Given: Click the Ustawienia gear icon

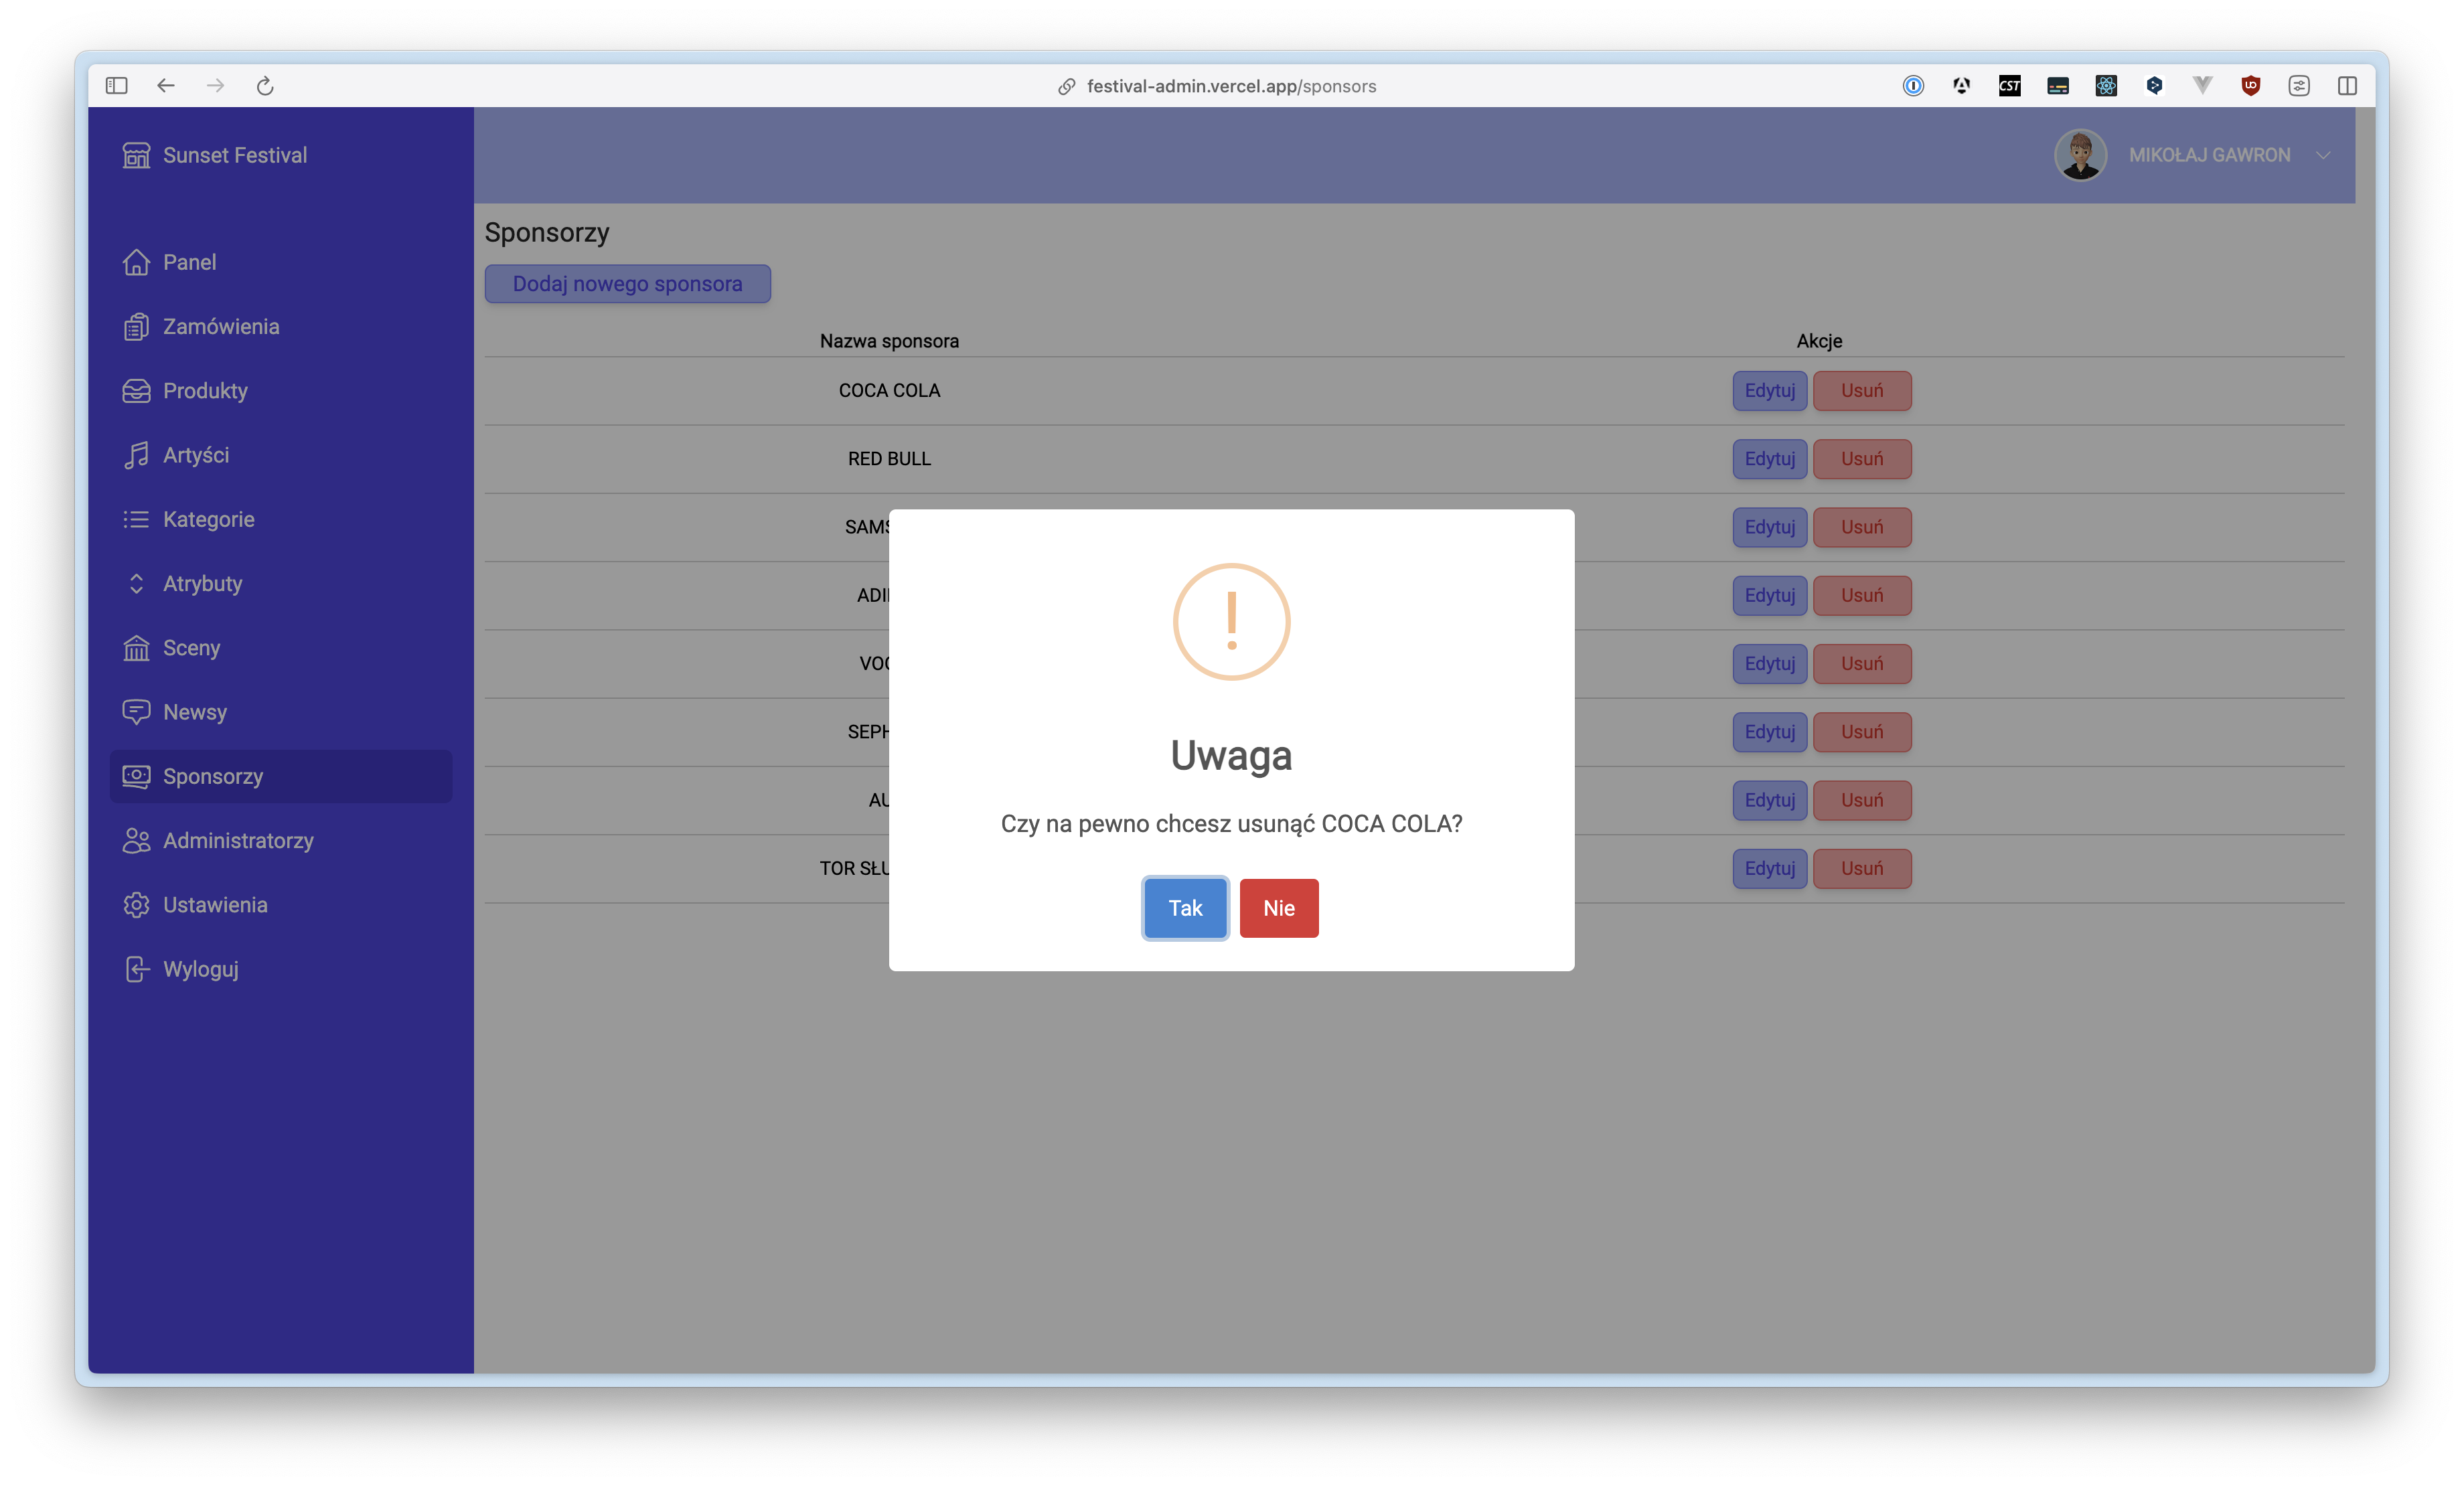Looking at the screenshot, I should point(136,905).
